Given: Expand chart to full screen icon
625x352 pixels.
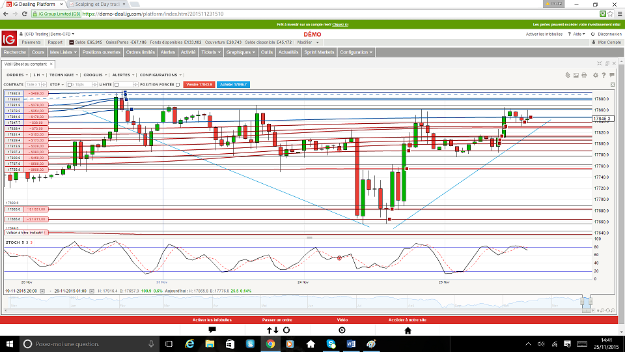Looking at the screenshot, I should click(x=613, y=85).
